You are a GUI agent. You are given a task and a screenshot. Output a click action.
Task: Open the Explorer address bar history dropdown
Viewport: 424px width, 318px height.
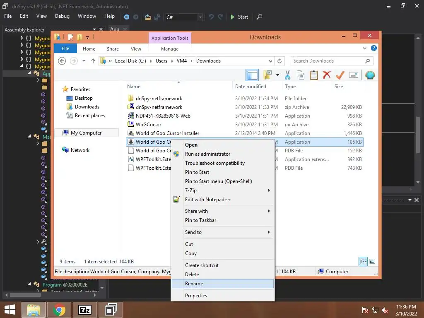coord(270,61)
